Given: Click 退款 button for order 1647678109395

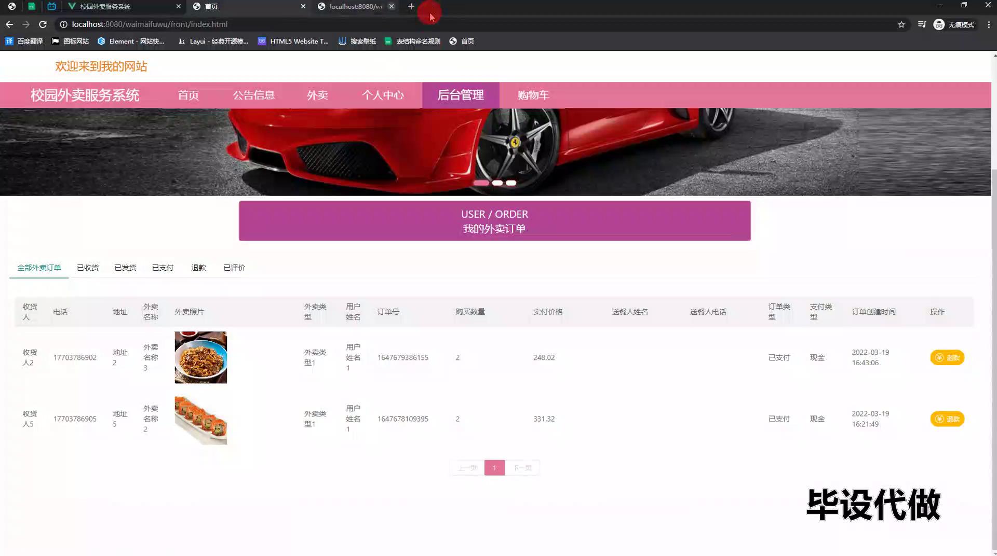Looking at the screenshot, I should tap(947, 419).
